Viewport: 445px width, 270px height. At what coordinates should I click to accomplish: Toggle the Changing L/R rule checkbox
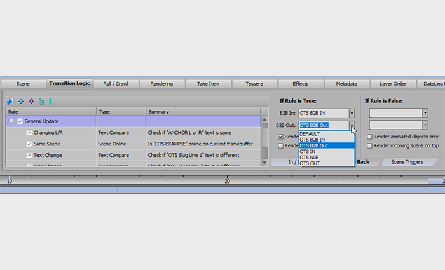click(29, 133)
